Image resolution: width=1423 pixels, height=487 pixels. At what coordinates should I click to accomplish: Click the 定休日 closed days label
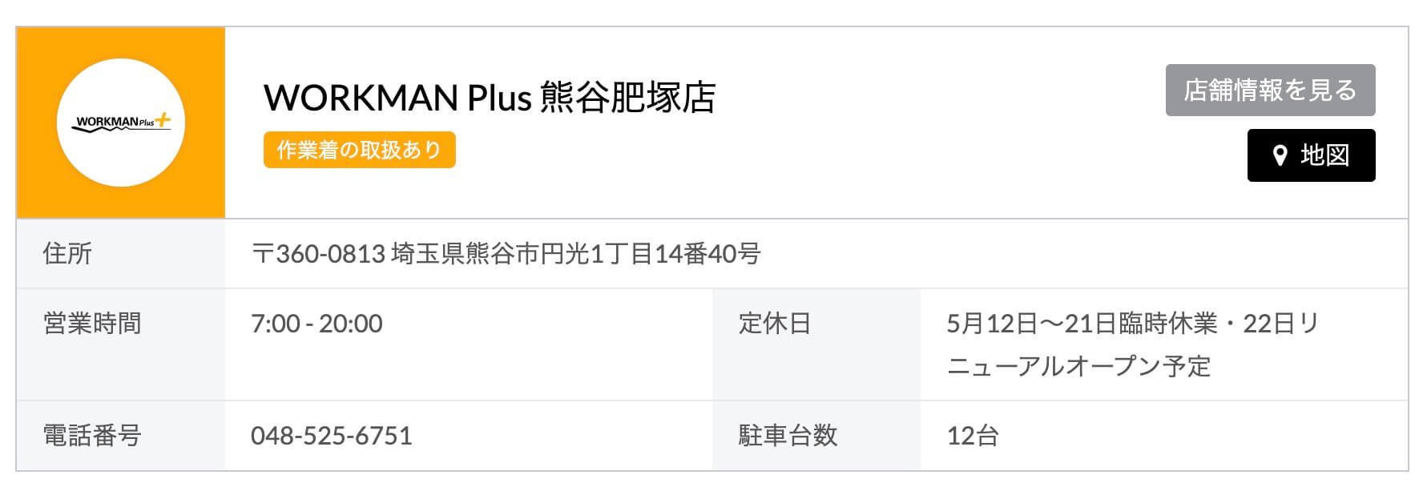tap(774, 324)
